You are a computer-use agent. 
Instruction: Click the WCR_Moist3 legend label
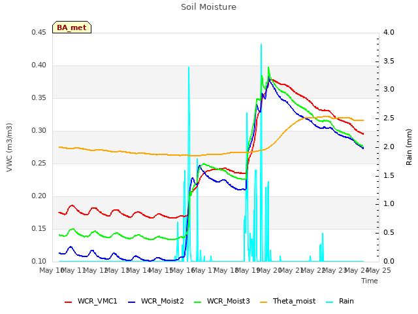pyautogui.click(x=228, y=301)
